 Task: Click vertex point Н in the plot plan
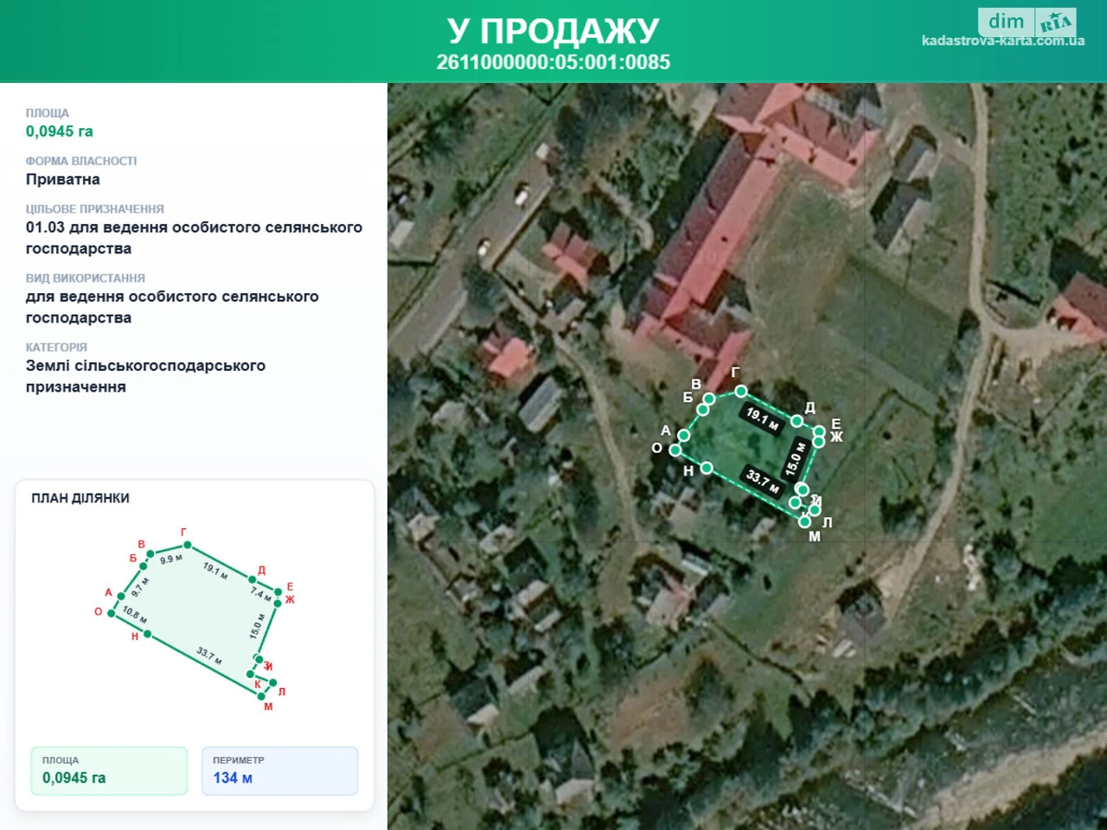[x=148, y=634]
